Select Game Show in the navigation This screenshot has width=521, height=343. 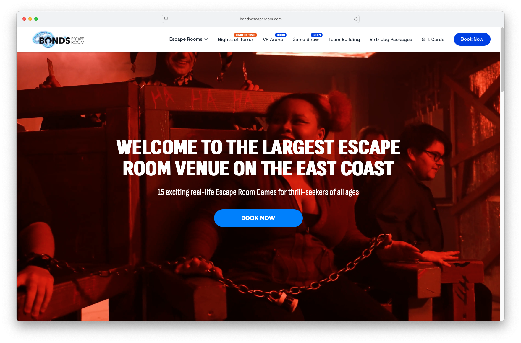305,40
